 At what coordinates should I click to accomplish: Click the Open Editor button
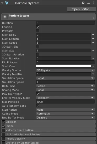pos(82,9)
